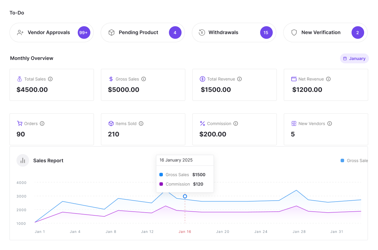Open Vendor Approvals to-do item
The image size is (378, 250).
click(x=49, y=32)
